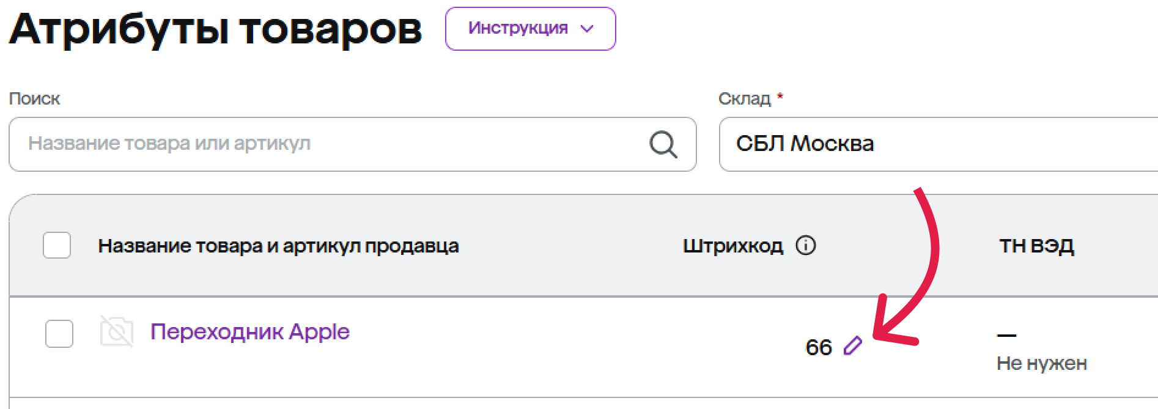This screenshot has height=409, width=1158.
Task: Click the pencil icon to edit barcode 66
Action: [x=853, y=346]
